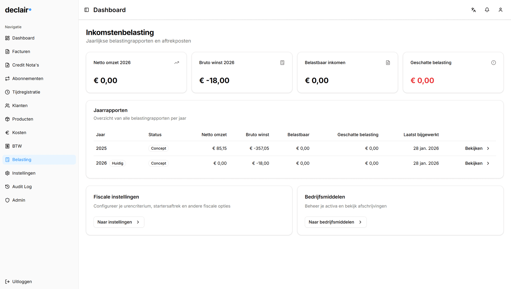The image size is (511, 289).
Task: Click Concept status in the 2026 row
Action: point(159,163)
